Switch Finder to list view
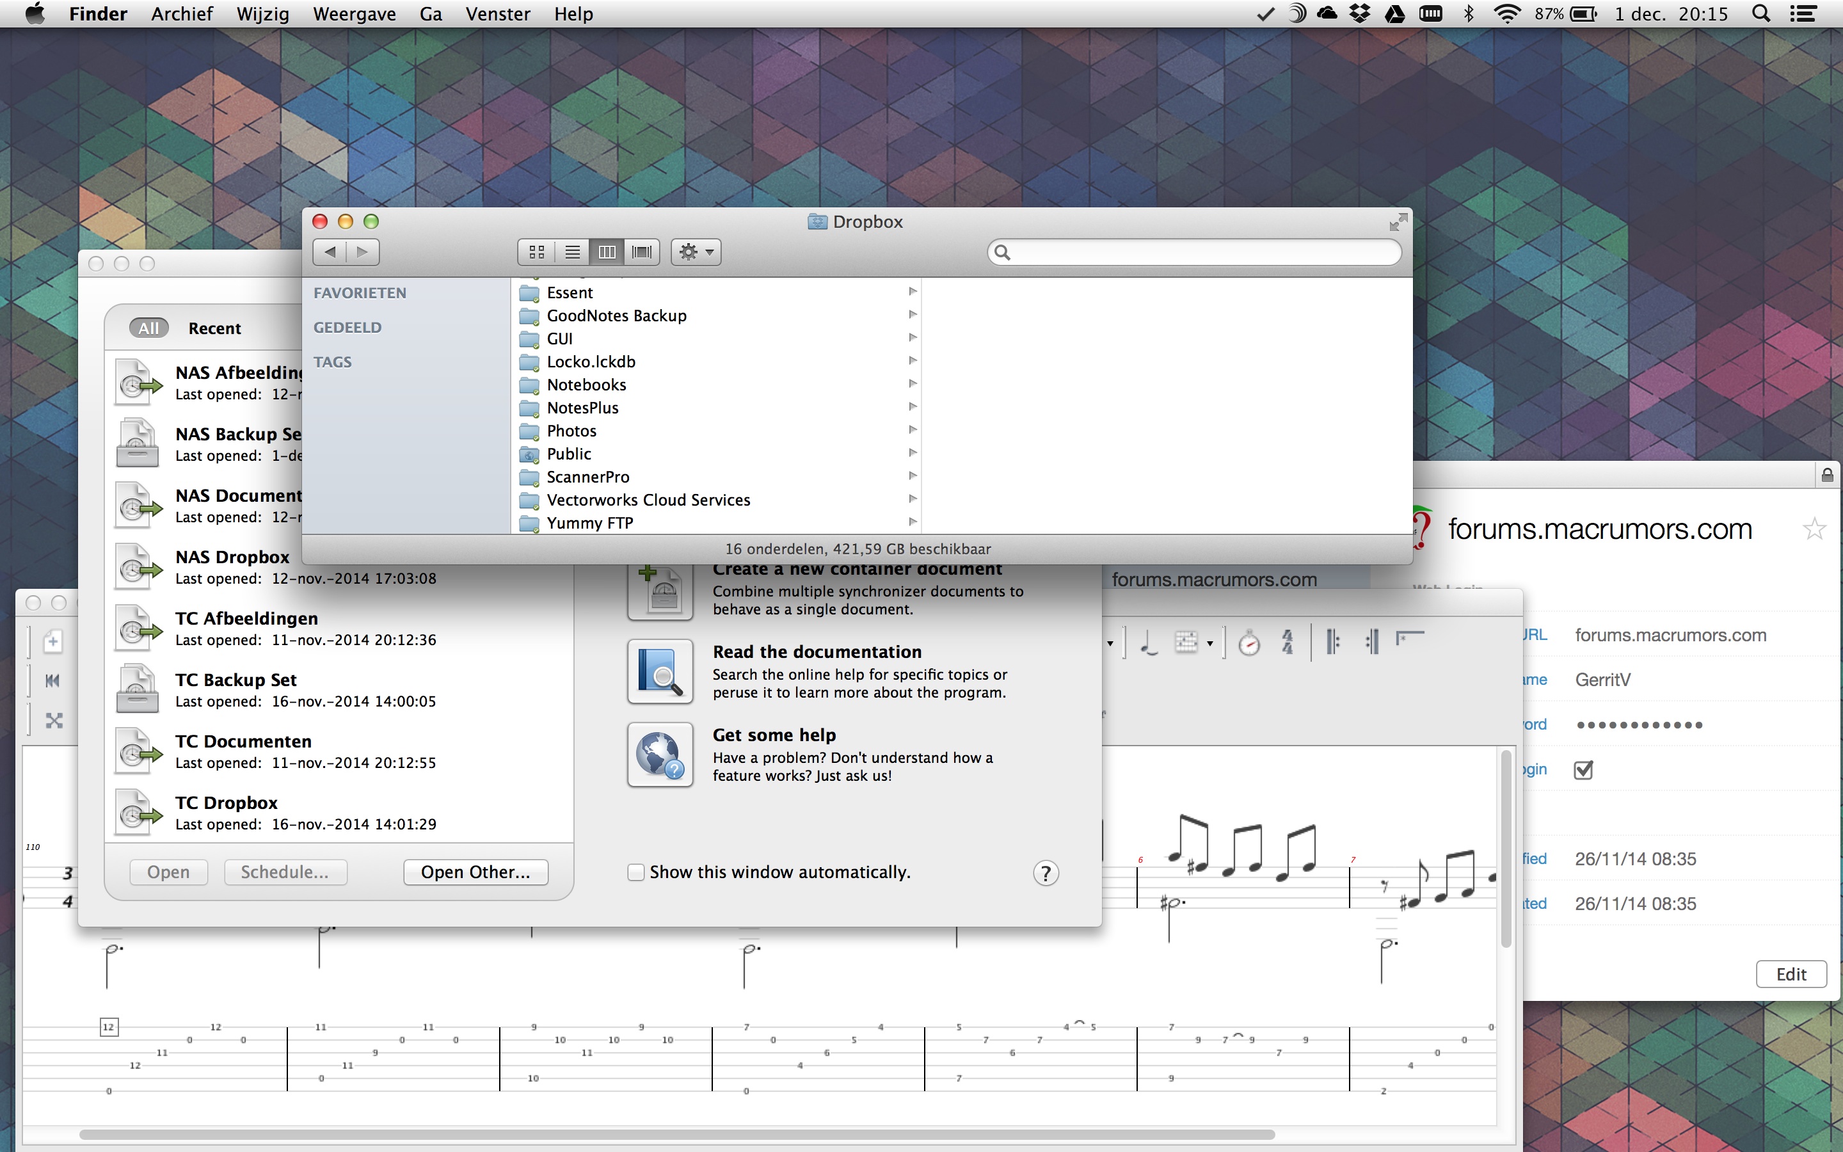The image size is (1843, 1152). point(572,252)
